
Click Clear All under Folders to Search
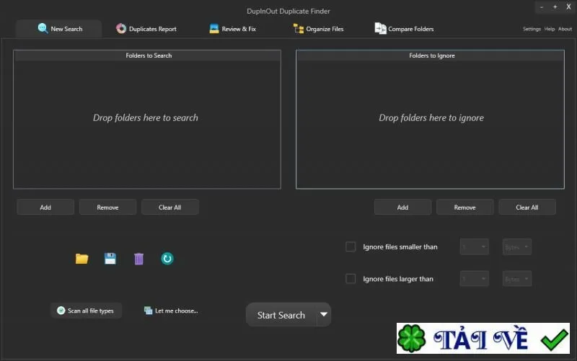click(170, 207)
